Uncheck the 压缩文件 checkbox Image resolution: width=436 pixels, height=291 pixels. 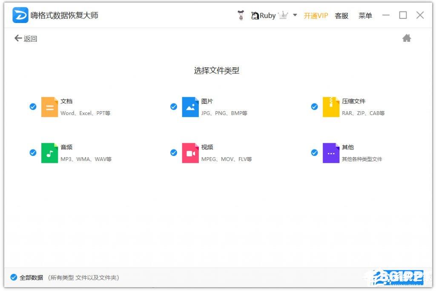pyautogui.click(x=314, y=107)
